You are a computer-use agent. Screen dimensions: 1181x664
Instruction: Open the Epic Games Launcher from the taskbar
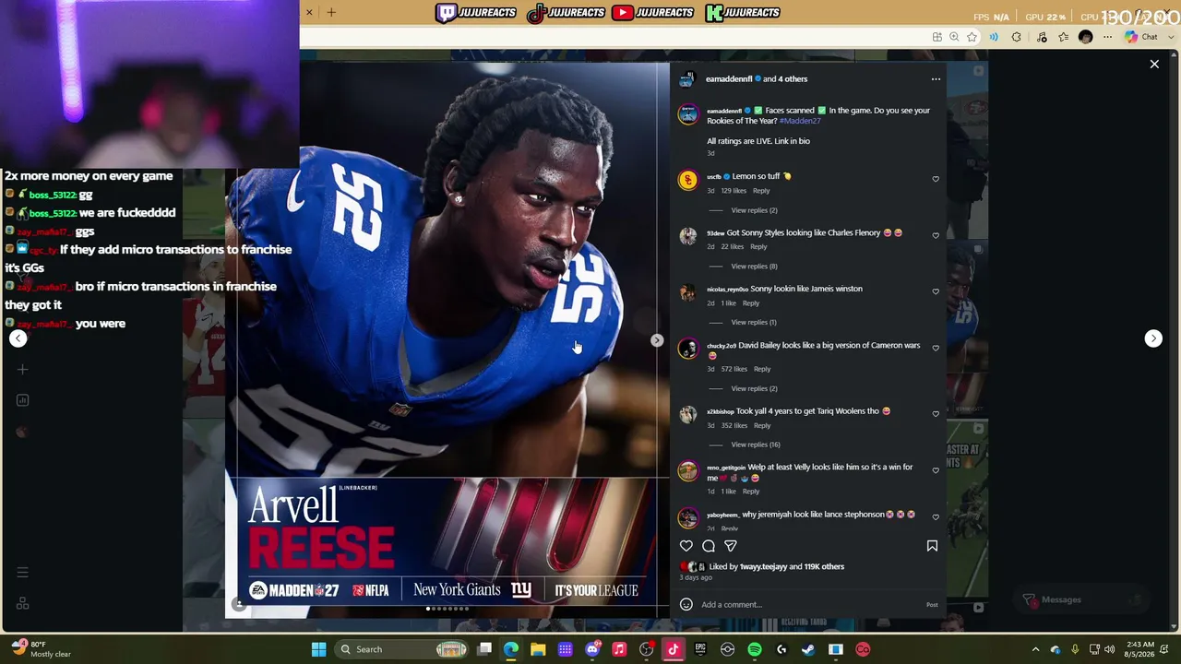click(700, 649)
